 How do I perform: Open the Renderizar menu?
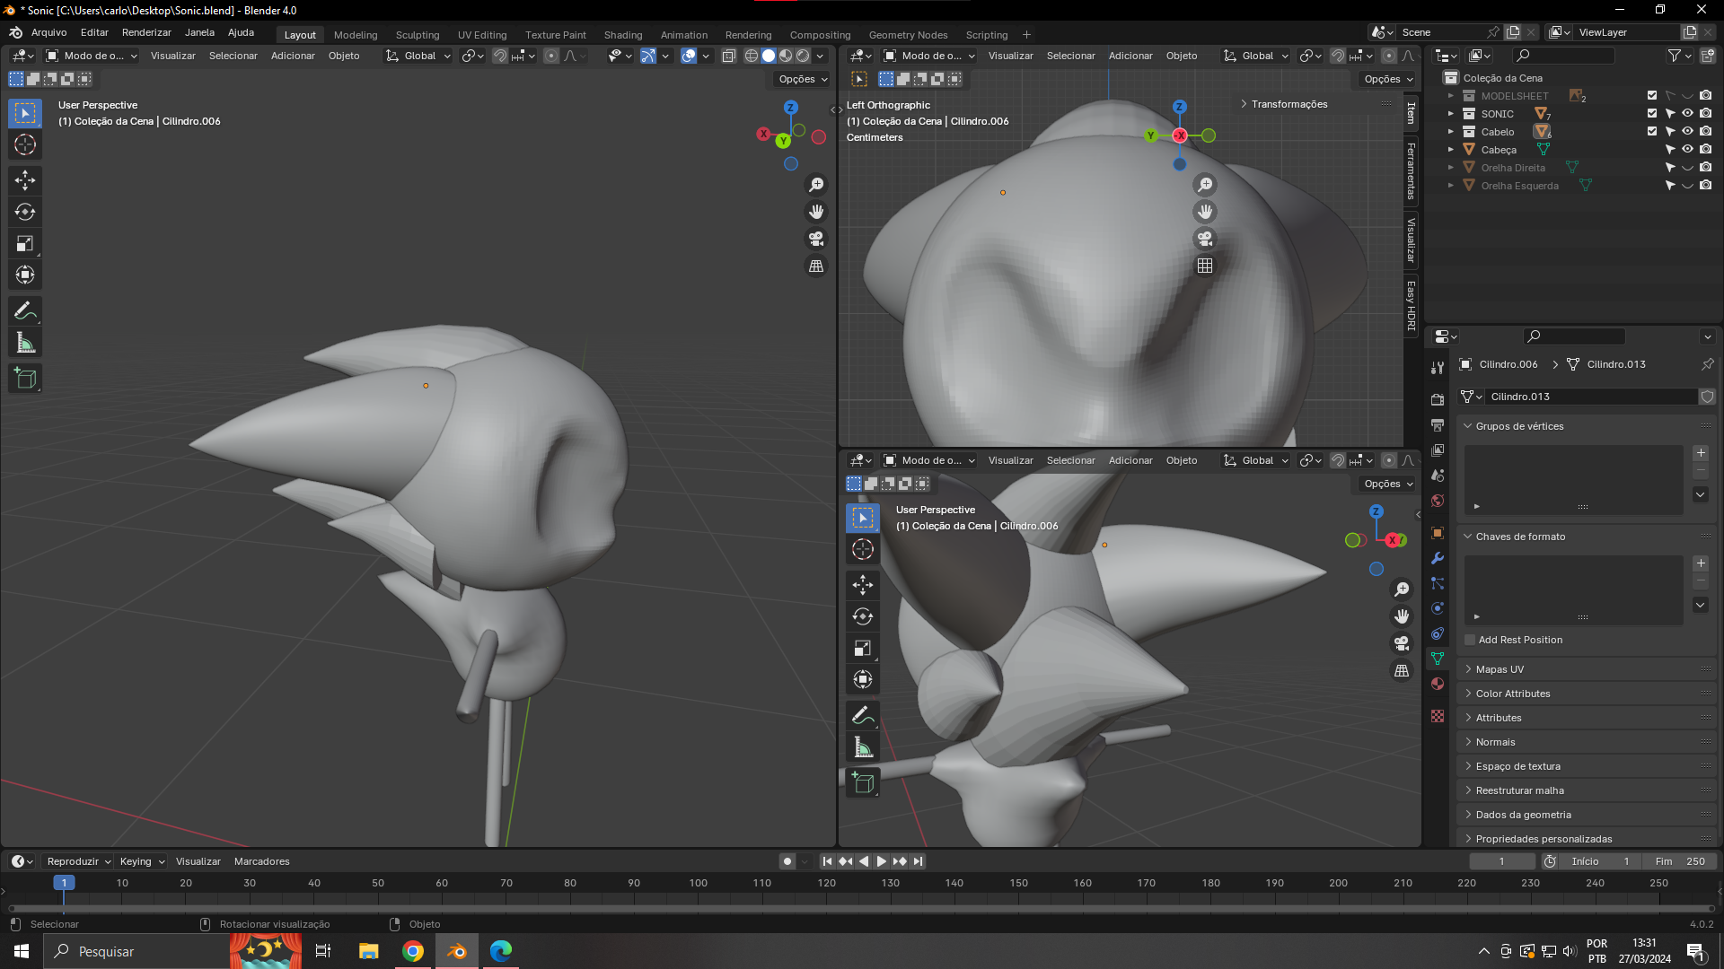click(146, 32)
